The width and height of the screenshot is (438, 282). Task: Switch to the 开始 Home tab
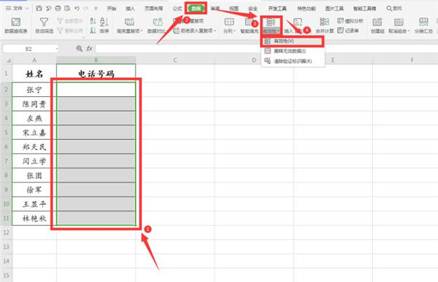pos(111,9)
